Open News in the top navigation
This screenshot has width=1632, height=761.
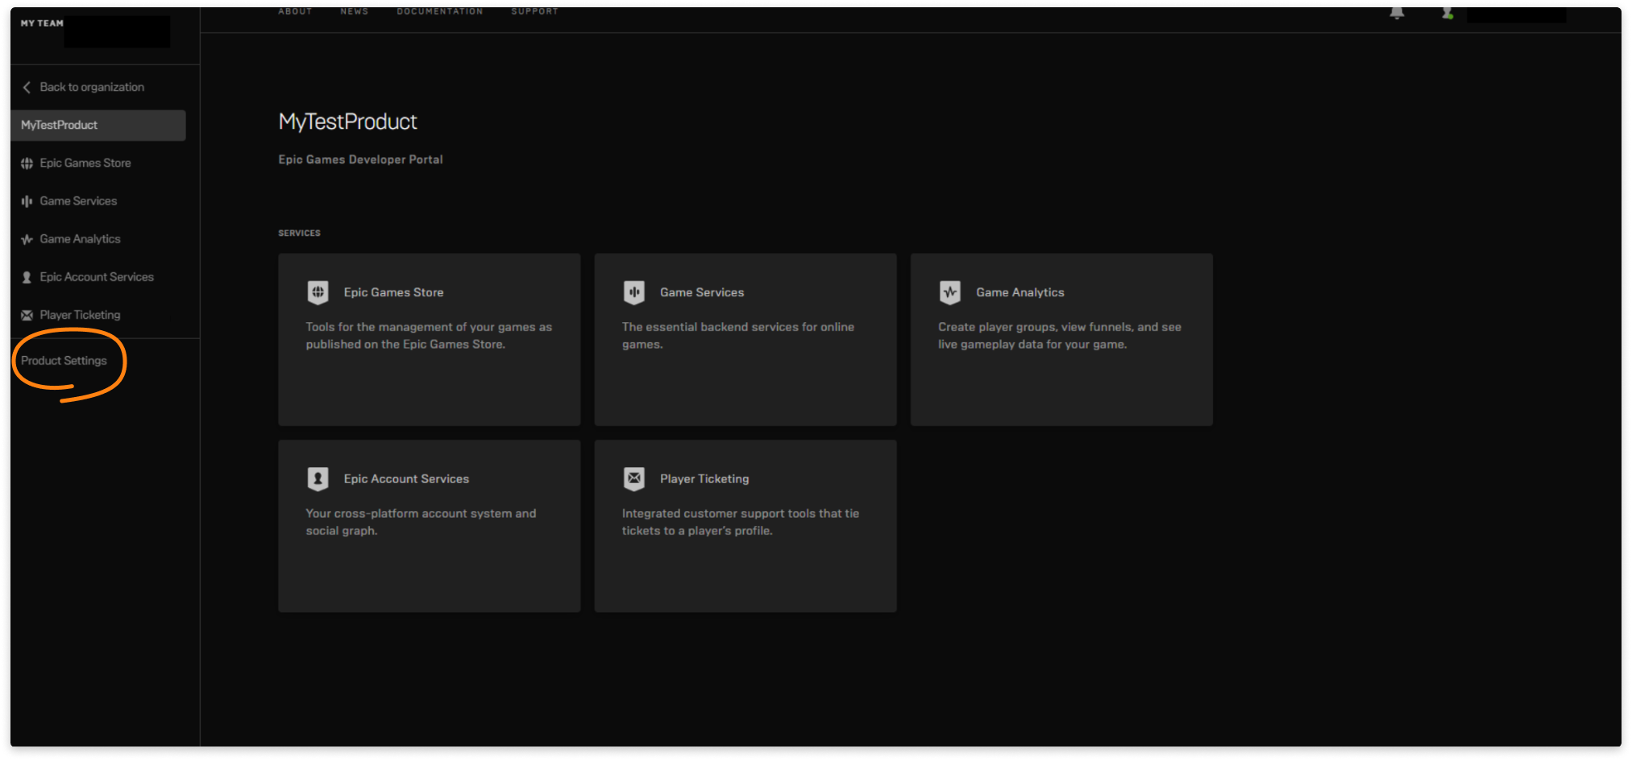354,11
